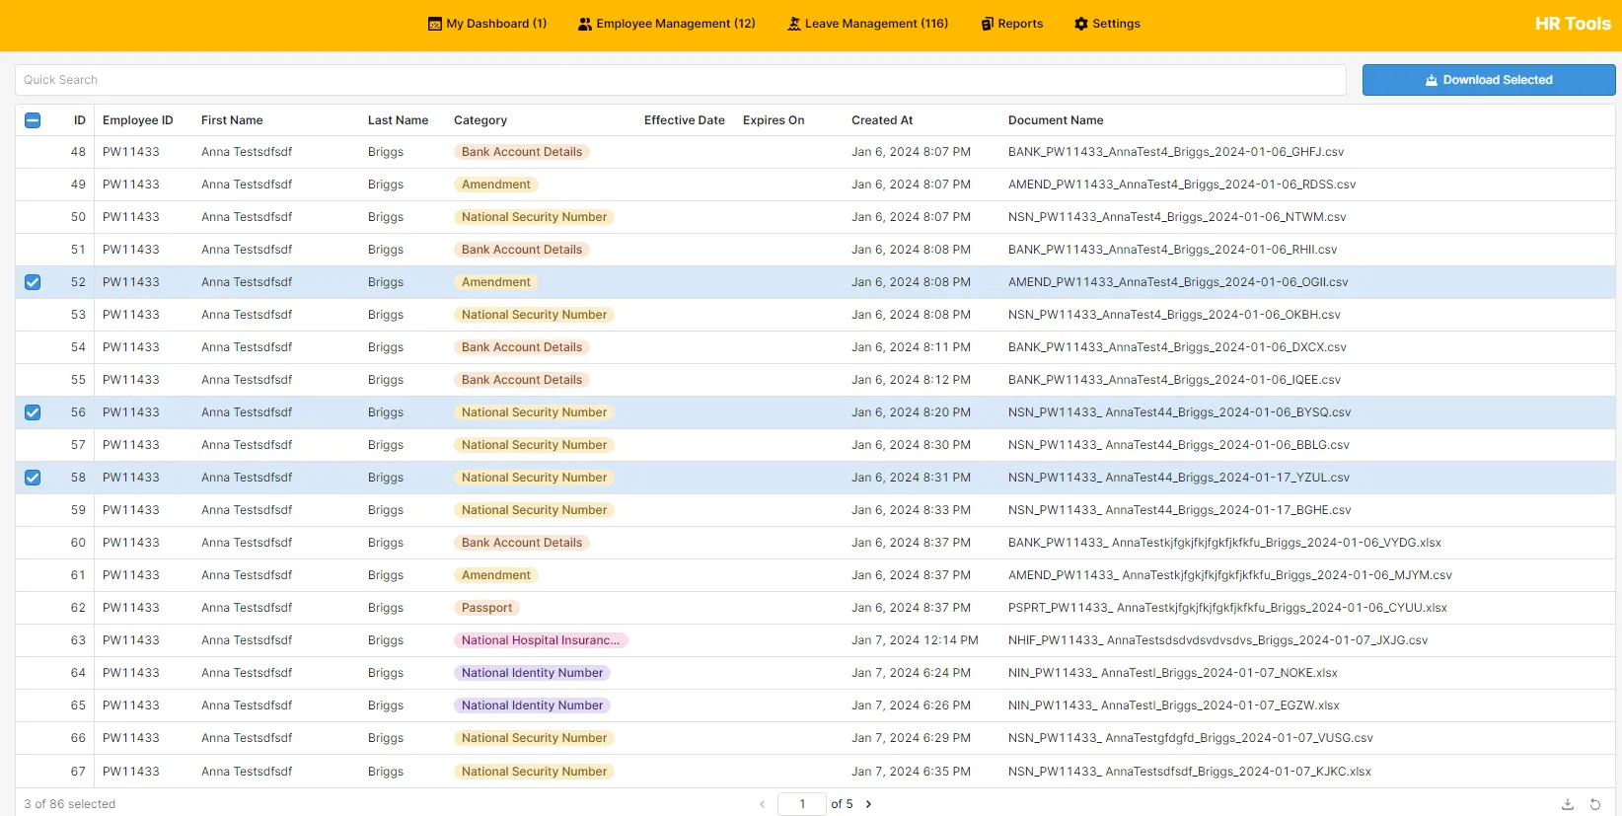Sort by Effective Date column header
This screenshot has width=1622, height=816.
click(685, 120)
